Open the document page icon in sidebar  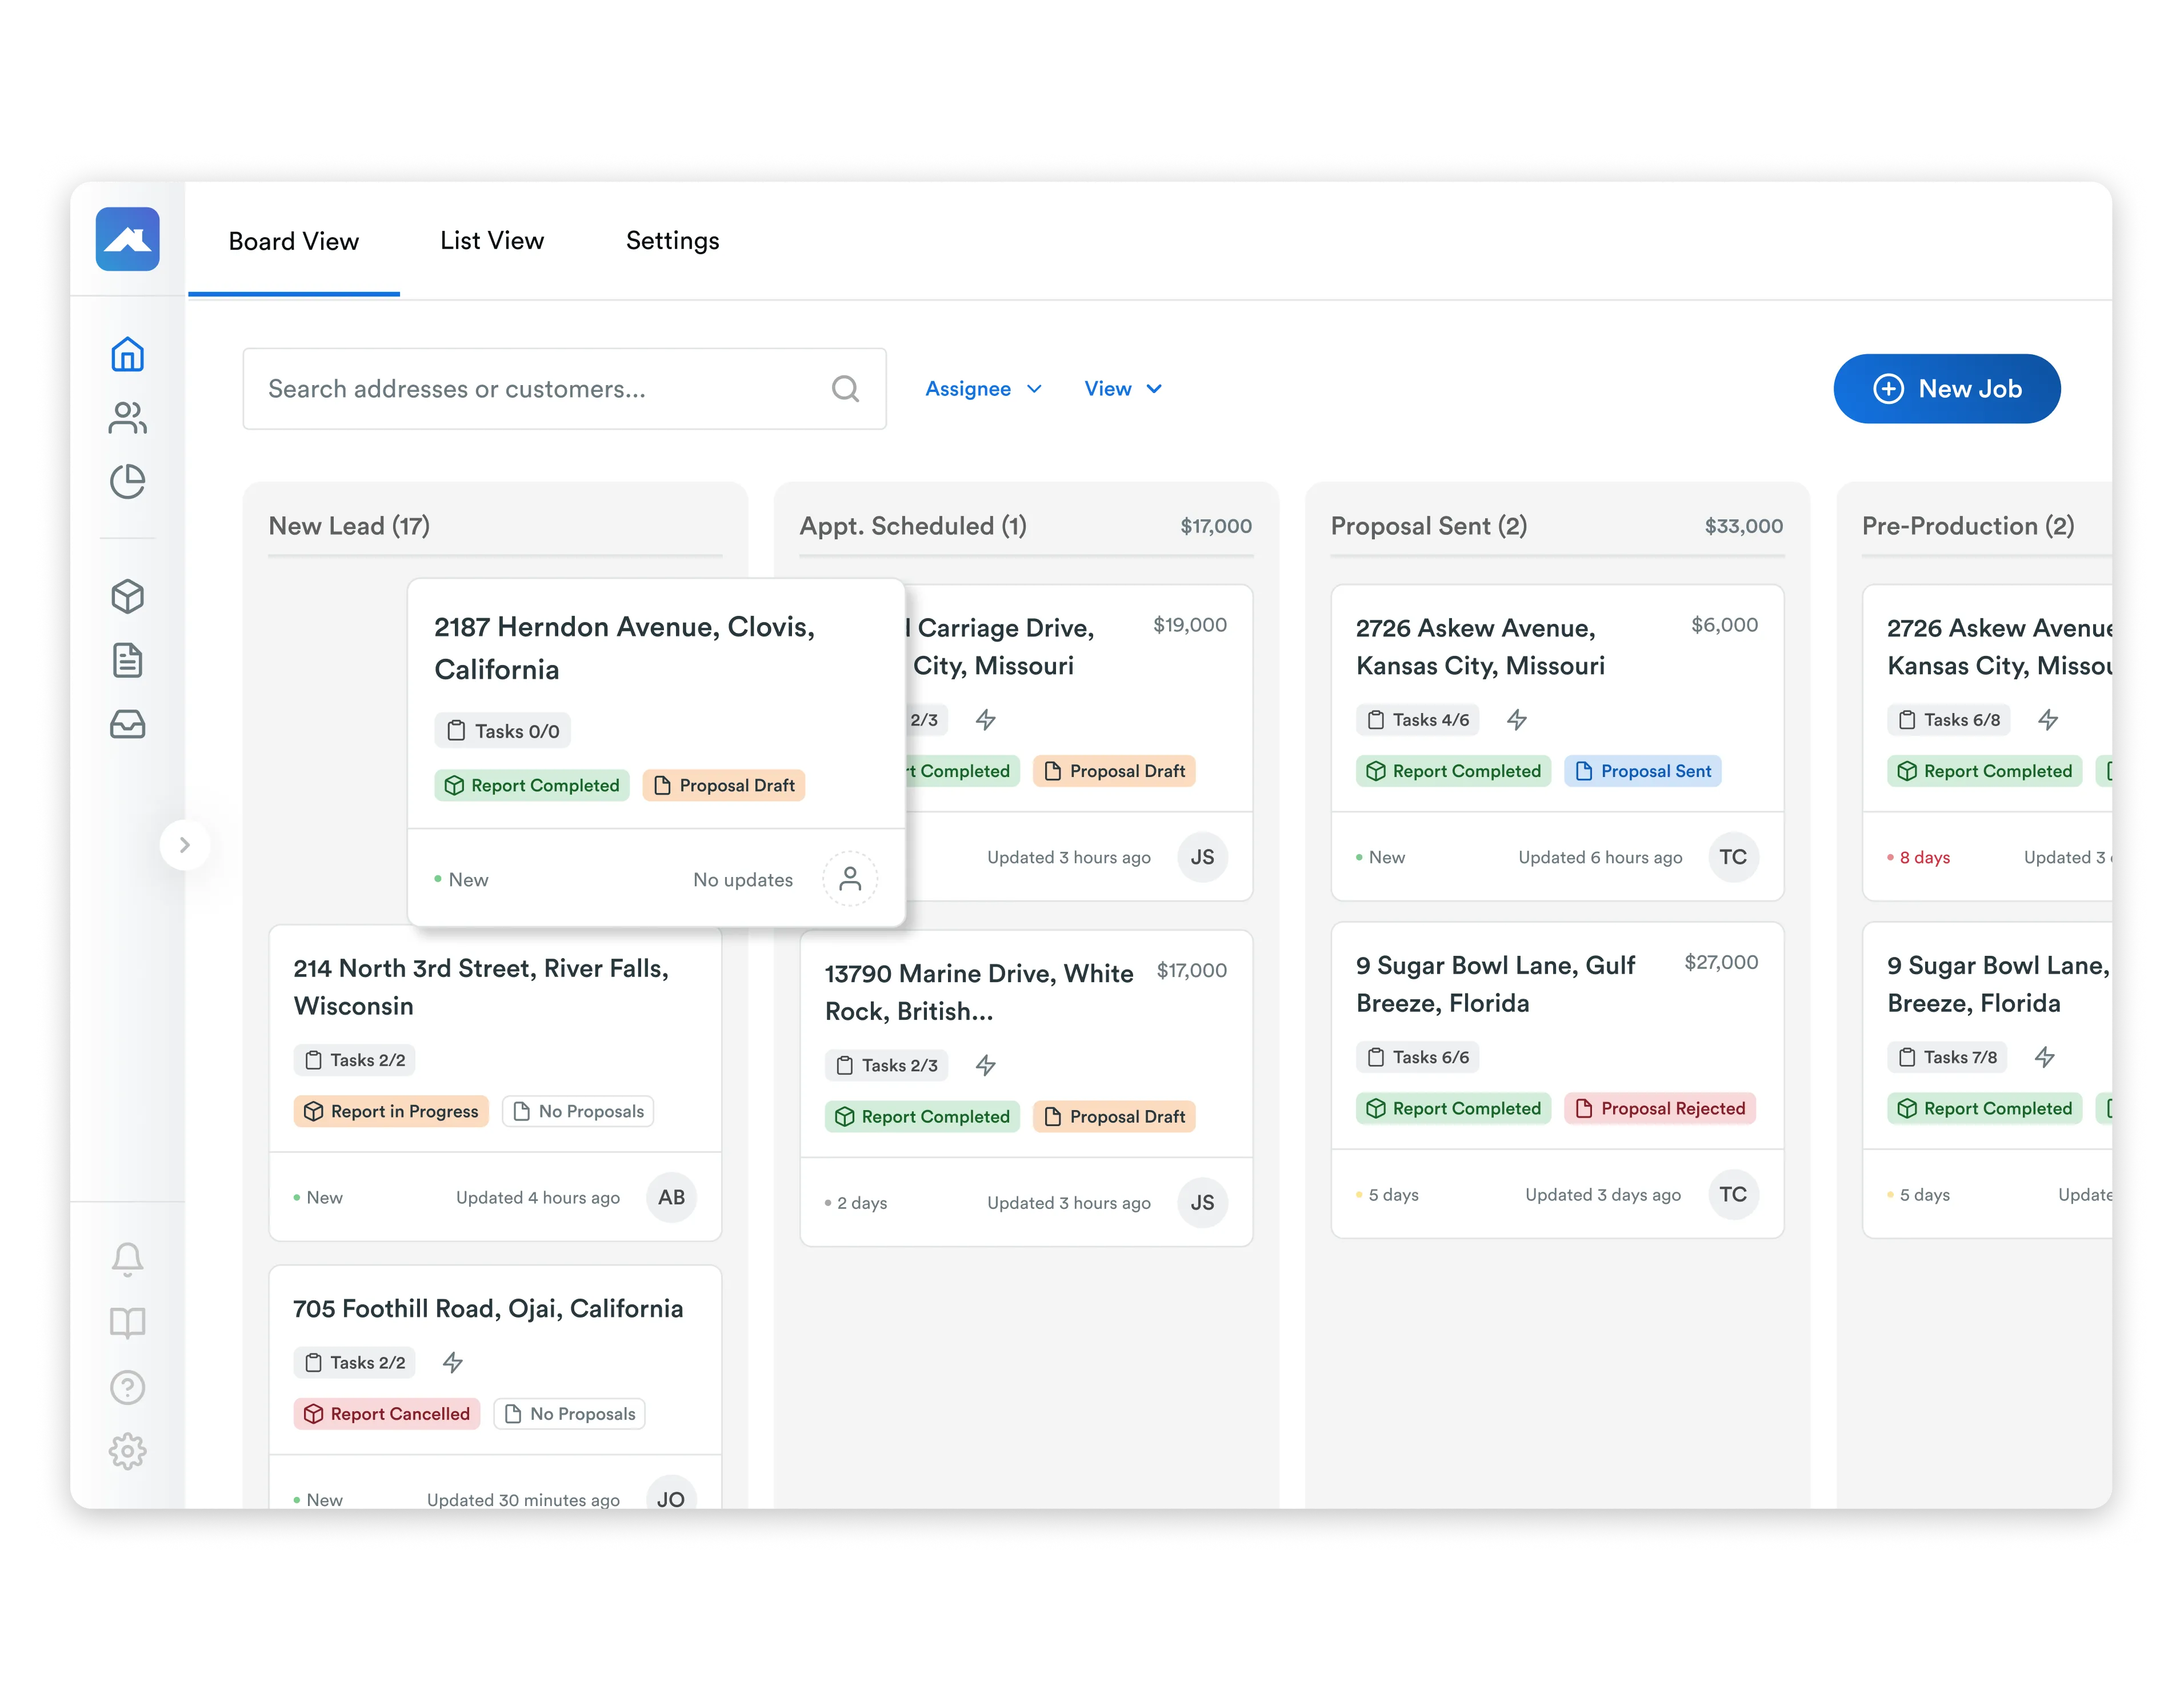pyautogui.click(x=127, y=660)
